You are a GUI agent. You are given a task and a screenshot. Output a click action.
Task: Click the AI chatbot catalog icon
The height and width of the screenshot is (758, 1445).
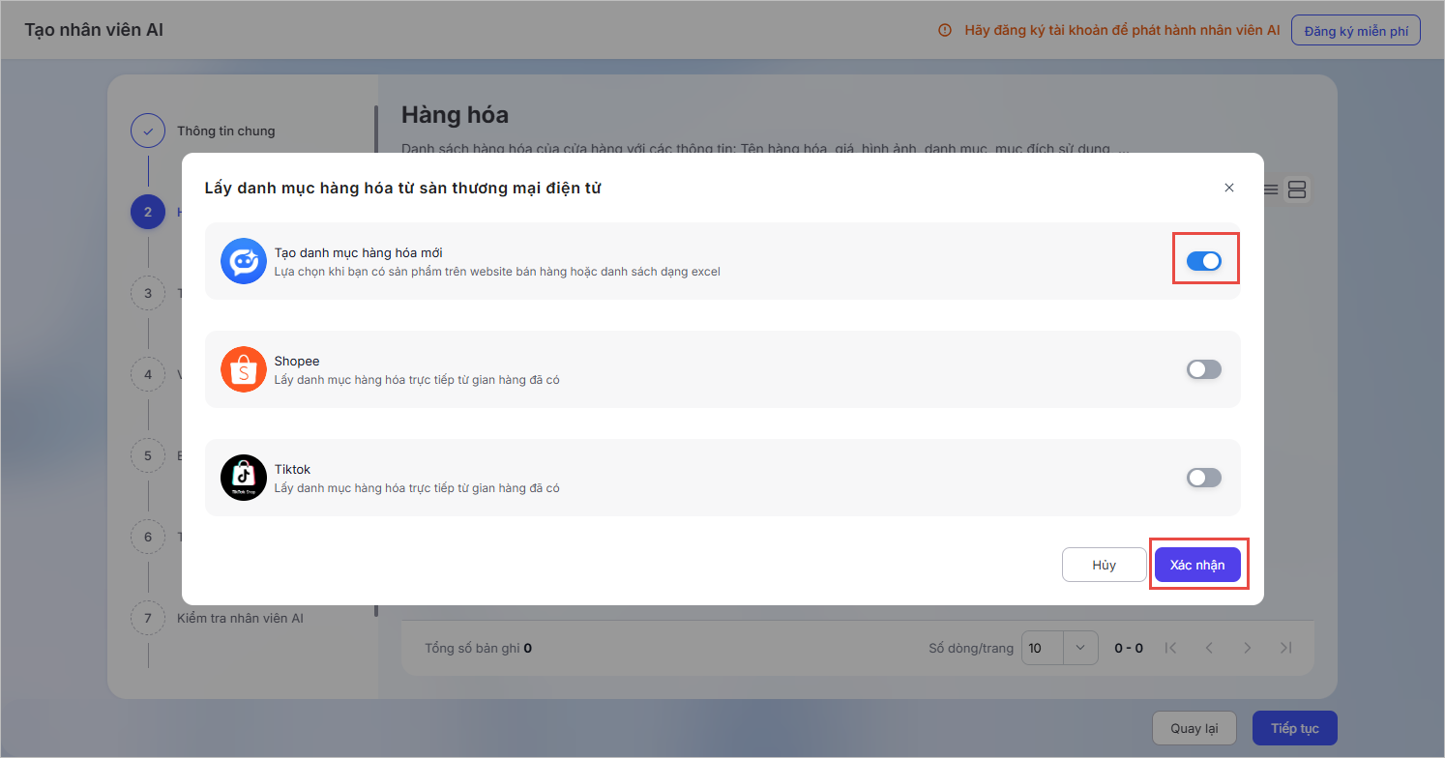[243, 261]
